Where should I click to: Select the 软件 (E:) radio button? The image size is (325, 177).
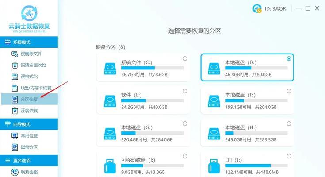pos(185,91)
